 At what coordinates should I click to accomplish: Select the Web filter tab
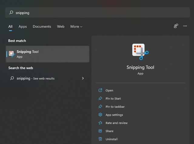61,27
